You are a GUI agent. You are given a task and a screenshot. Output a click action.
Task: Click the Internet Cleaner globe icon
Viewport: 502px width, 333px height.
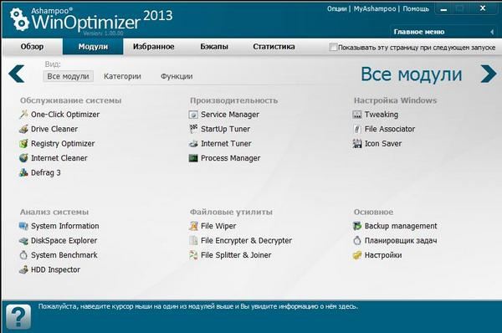(x=23, y=158)
